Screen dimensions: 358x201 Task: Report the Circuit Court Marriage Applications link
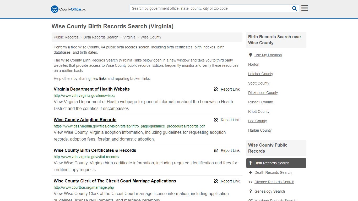click(227, 181)
